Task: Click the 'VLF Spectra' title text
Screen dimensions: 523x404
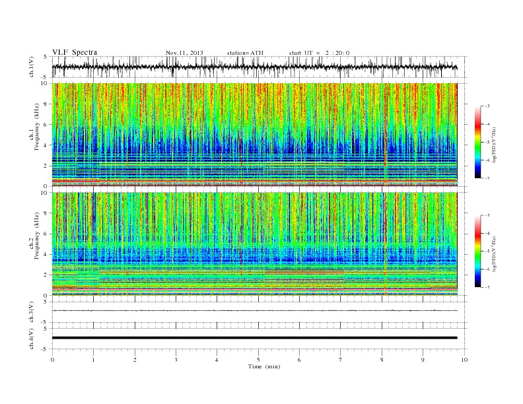Action: (x=75, y=52)
